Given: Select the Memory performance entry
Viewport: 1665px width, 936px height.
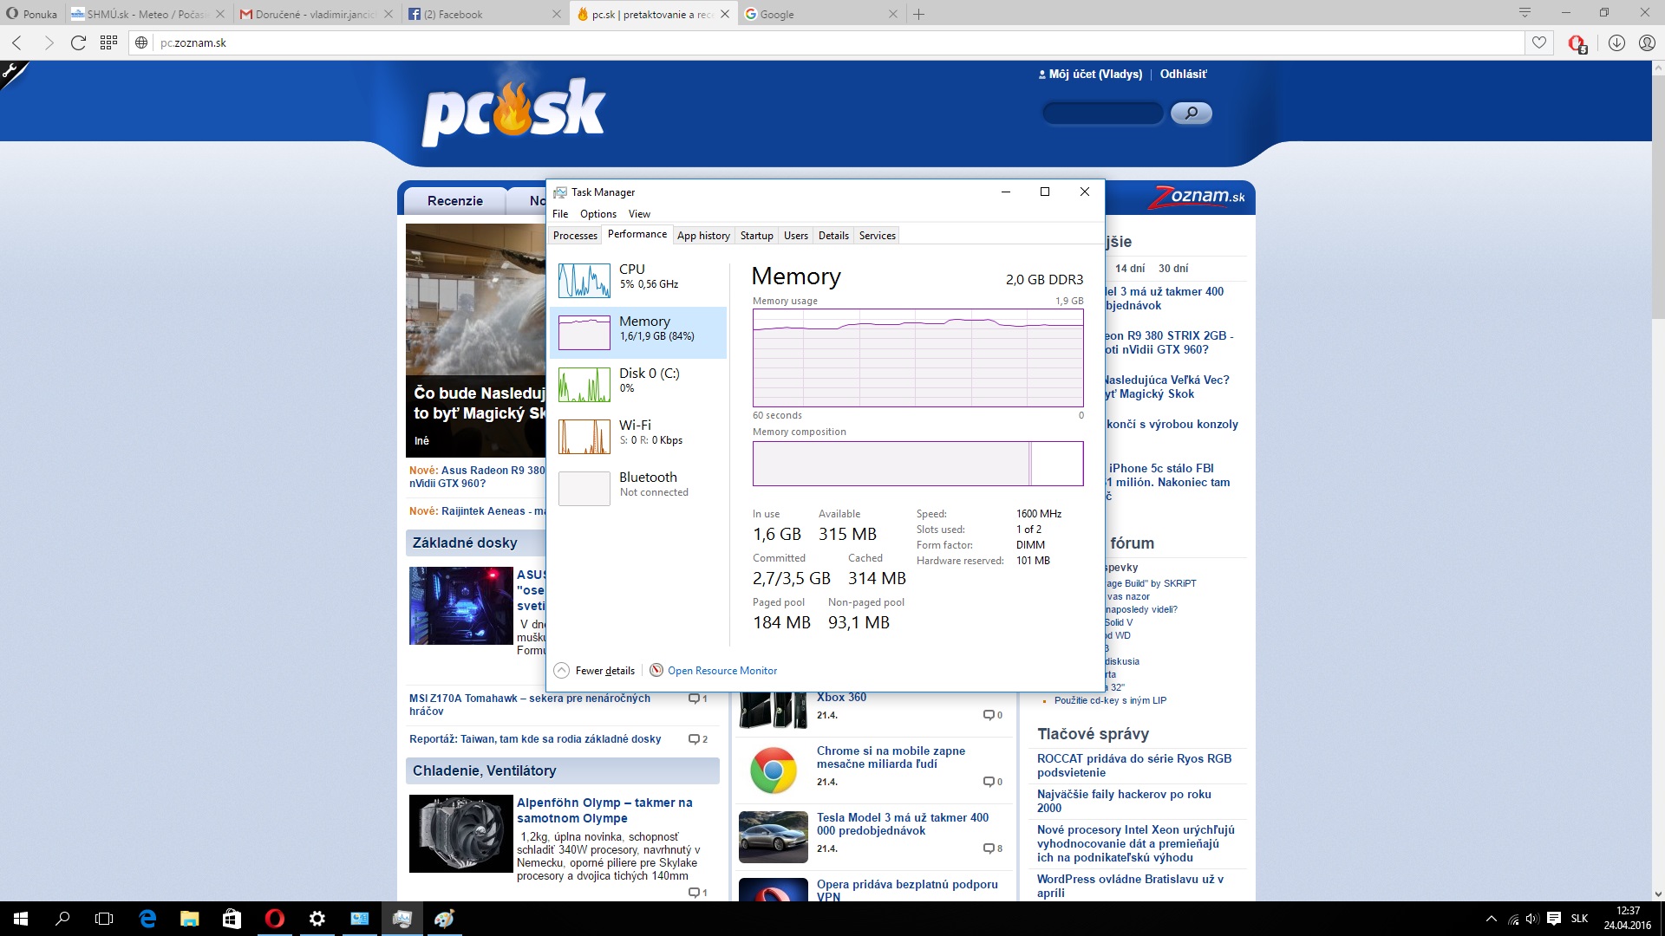Looking at the screenshot, I should [x=638, y=332].
